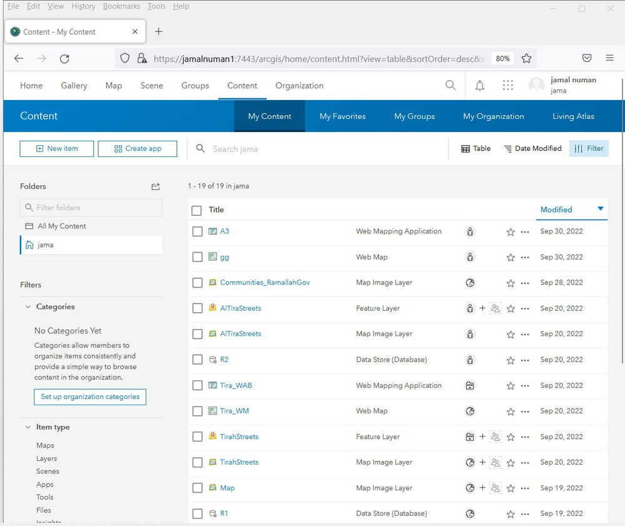
Task: Select the All My Content folder
Action: pyautogui.click(x=91, y=226)
